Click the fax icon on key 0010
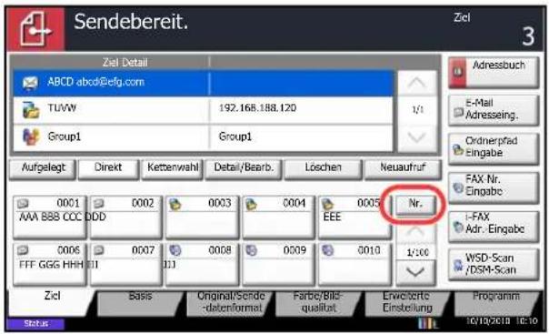549x334 pixels. click(328, 250)
